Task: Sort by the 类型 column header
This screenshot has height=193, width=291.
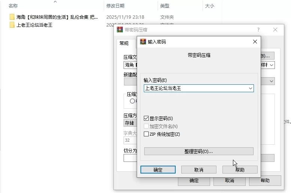Action: click(x=165, y=6)
